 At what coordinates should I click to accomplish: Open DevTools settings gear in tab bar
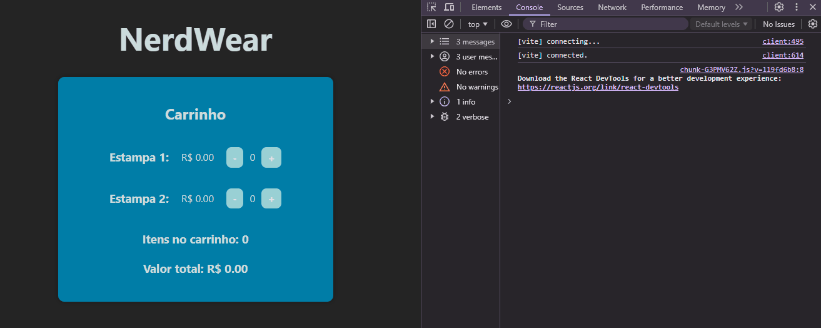coord(779,8)
